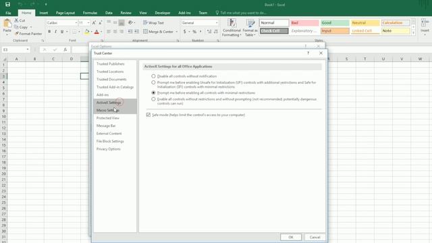Apply accounting dollar number format
432x243 pixels.
tap(184, 32)
